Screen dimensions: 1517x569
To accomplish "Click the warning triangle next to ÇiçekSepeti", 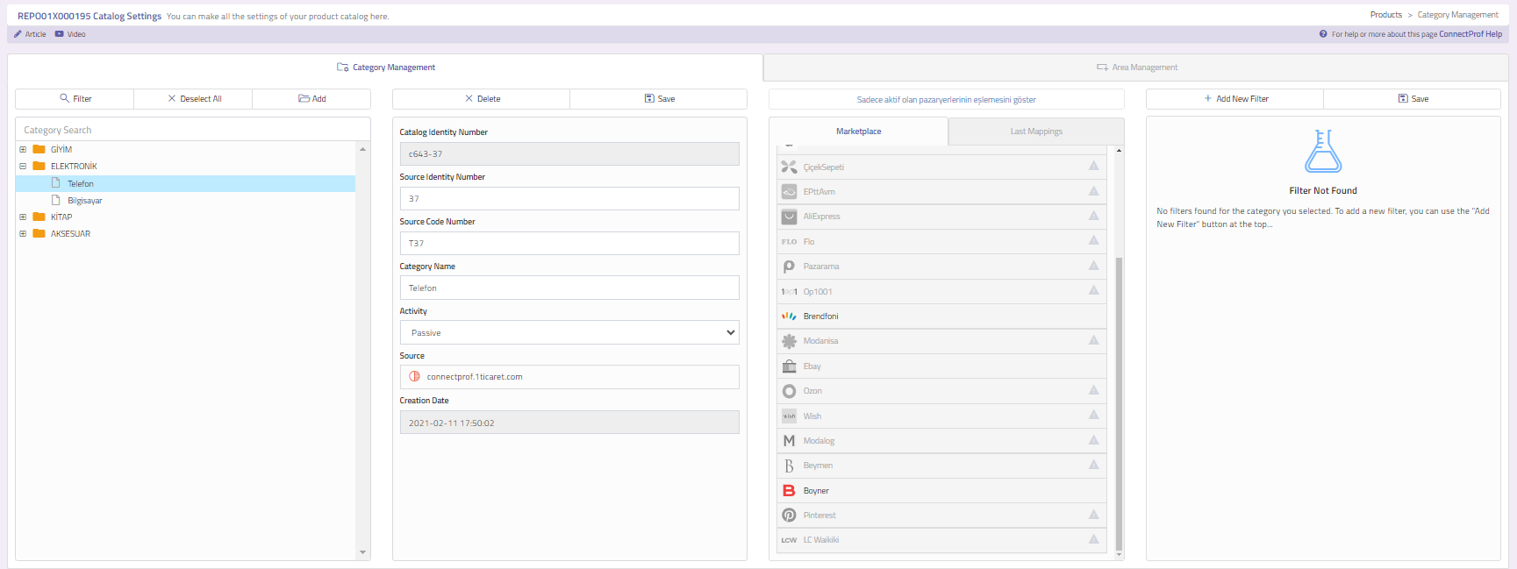I will (x=1093, y=166).
